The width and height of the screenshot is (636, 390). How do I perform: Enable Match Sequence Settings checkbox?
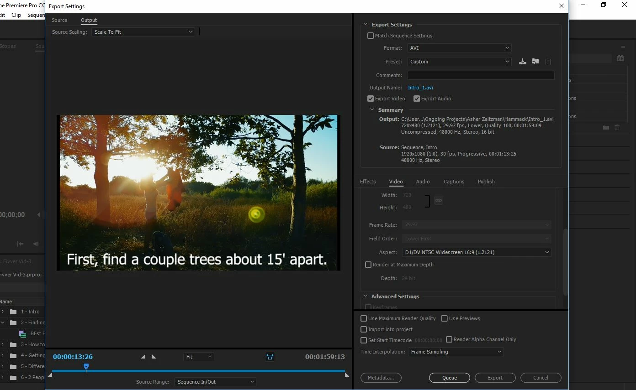(371, 36)
